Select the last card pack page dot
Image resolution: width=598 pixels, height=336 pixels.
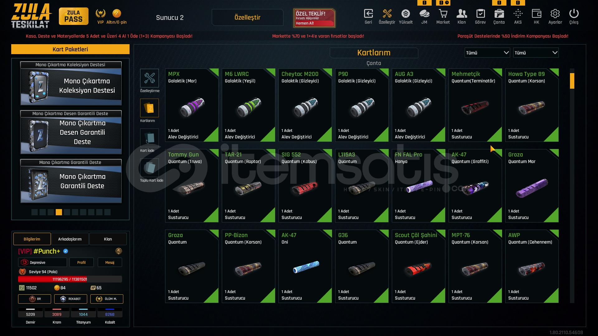pyautogui.click(x=107, y=212)
